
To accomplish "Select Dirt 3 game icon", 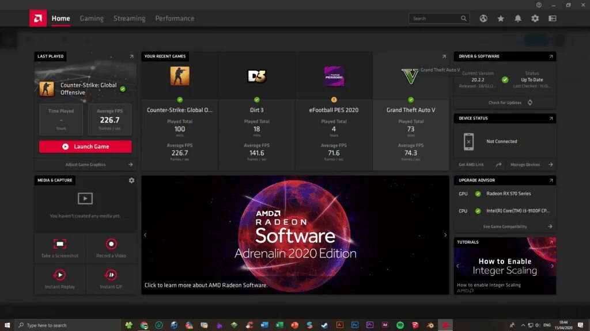I will (256, 76).
